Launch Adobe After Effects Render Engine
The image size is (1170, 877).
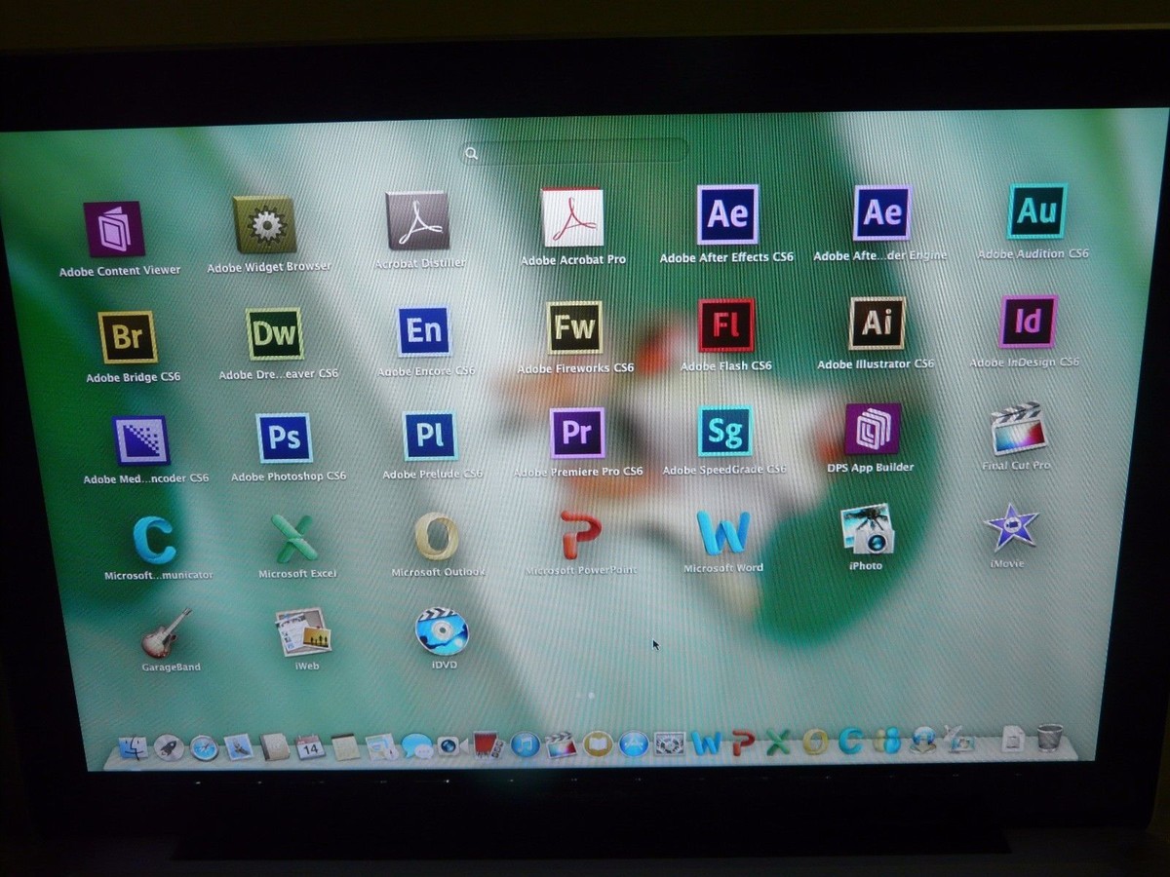coord(882,212)
